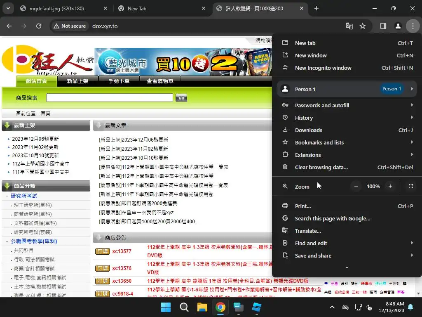Open Downloads from the menu
The width and height of the screenshot is (422, 317).
point(347,130)
